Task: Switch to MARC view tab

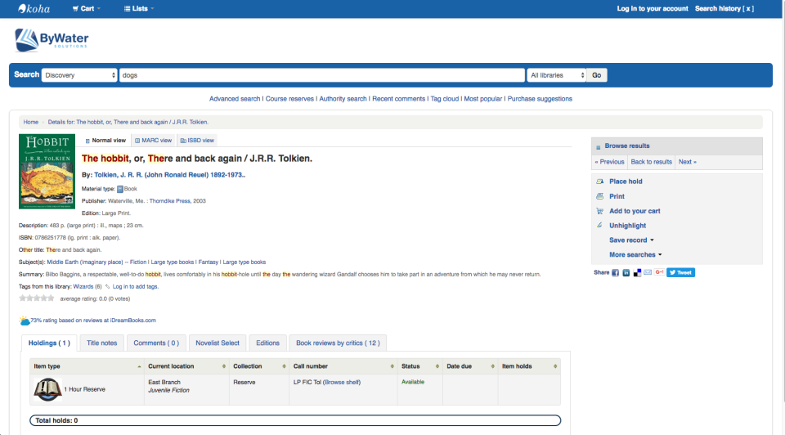Action: pyautogui.click(x=153, y=141)
